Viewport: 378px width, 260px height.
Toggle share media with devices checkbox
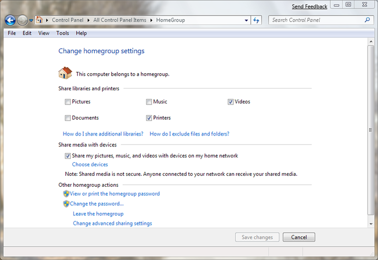click(68, 156)
